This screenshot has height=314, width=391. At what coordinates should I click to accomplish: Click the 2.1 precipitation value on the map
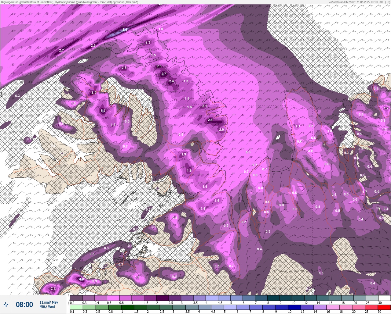tap(205, 106)
